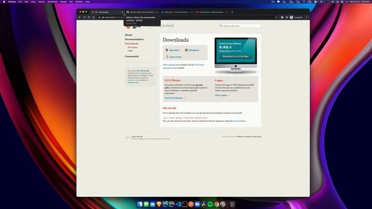Open the Documentation sidebar link
The height and width of the screenshot is (209, 372).
pyautogui.click(x=134, y=39)
